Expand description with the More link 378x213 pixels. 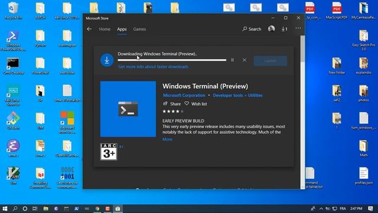coord(167,140)
